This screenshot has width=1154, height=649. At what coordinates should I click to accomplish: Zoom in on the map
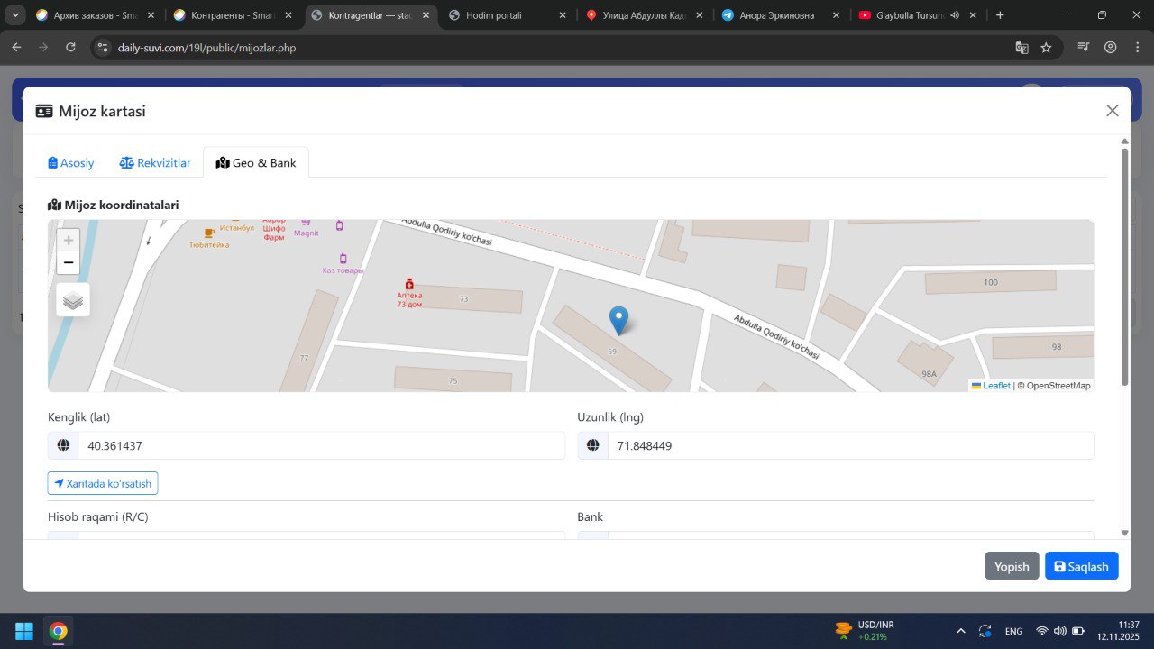[69, 241]
